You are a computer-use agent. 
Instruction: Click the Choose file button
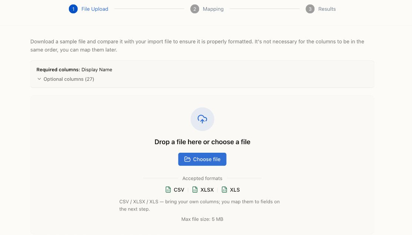point(202,159)
